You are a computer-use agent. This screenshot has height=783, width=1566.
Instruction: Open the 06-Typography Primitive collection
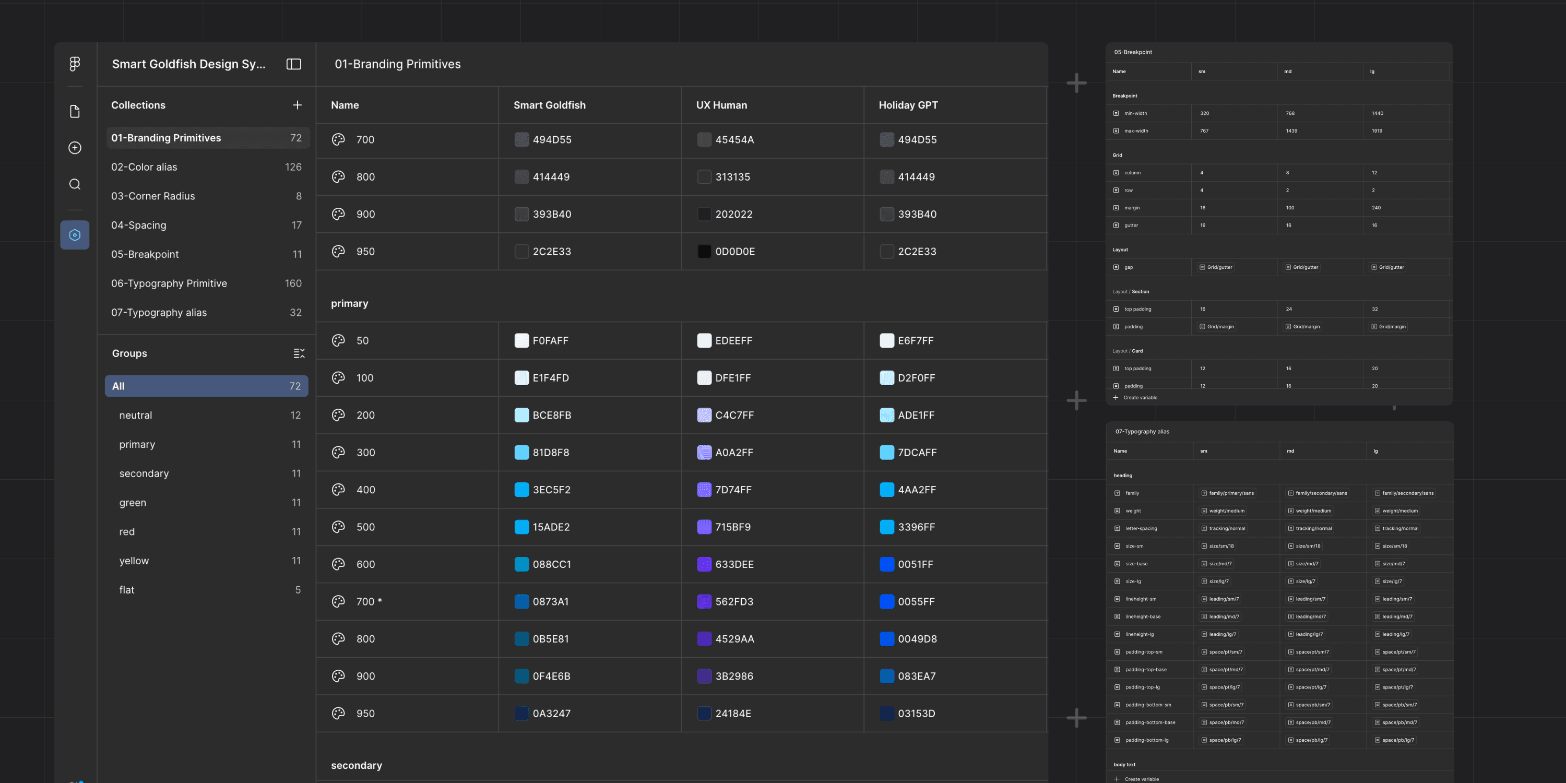[x=169, y=283]
